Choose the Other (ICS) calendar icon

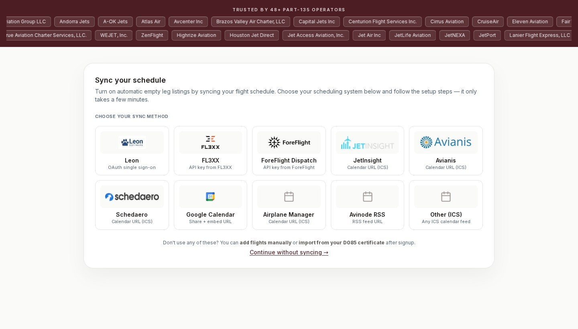pos(446,197)
